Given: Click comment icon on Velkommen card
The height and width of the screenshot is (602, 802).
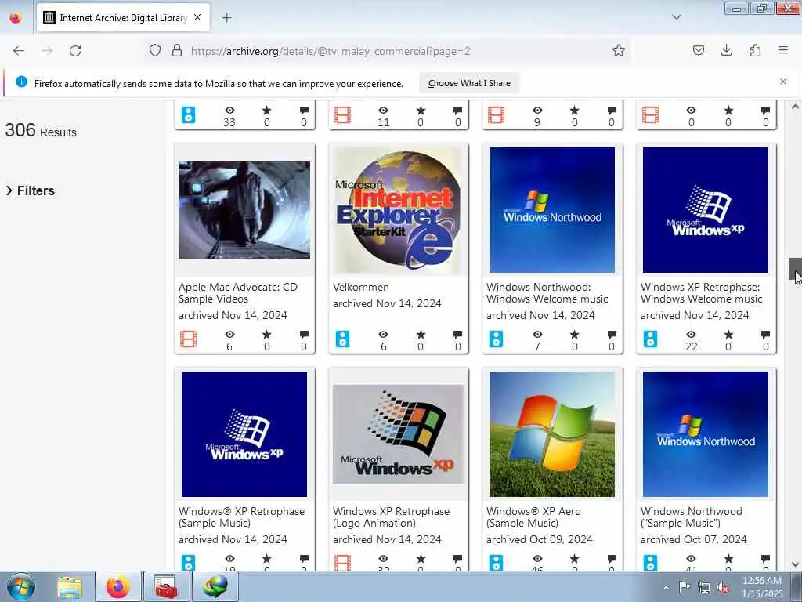Looking at the screenshot, I should point(457,335).
